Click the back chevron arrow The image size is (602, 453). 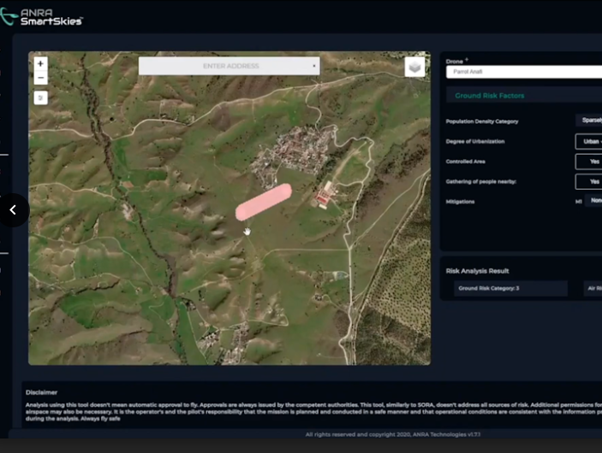13,209
